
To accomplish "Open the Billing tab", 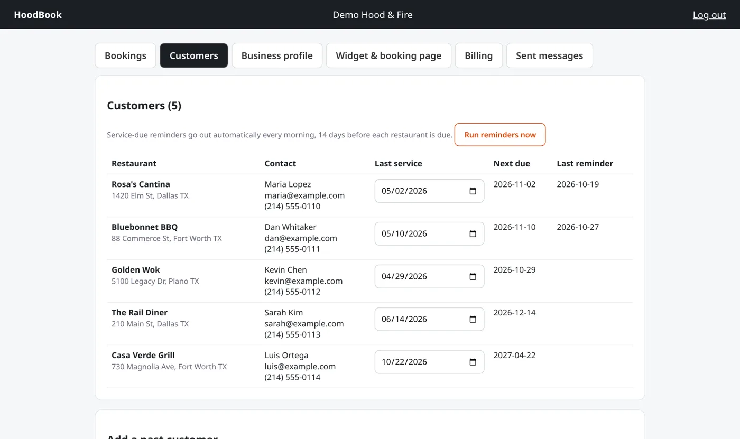I will (x=478, y=55).
